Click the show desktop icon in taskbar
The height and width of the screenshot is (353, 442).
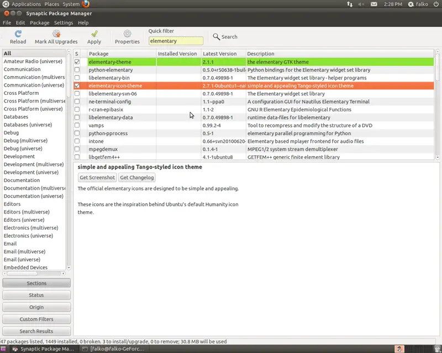(x=3, y=349)
